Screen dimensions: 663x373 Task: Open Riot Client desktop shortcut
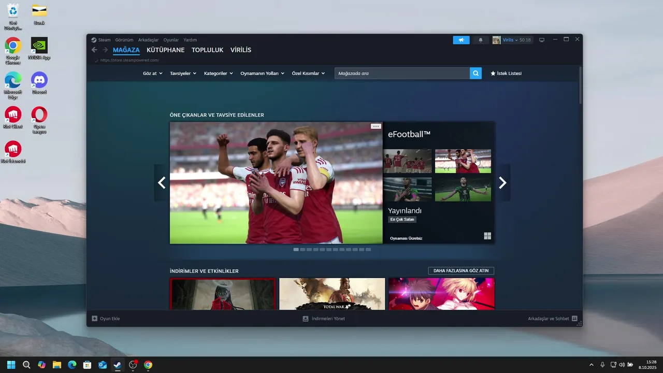tap(13, 118)
